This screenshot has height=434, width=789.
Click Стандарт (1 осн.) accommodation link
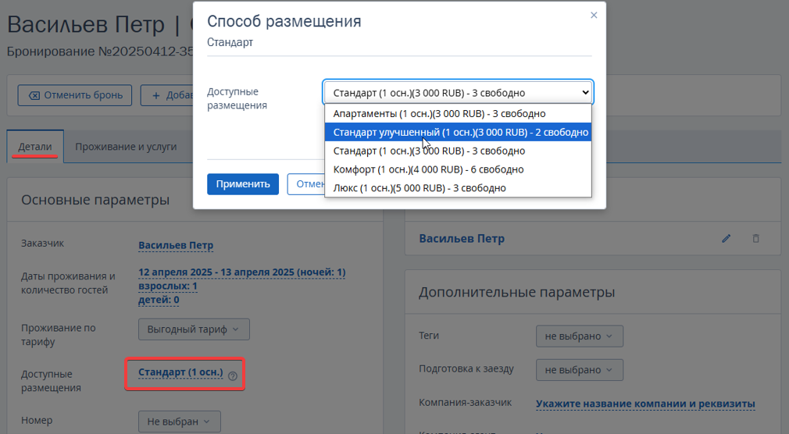[180, 372]
